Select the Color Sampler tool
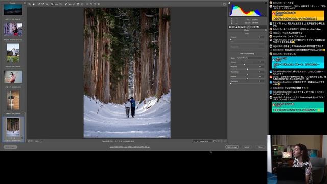Viewport: 327px width, 184px height. (43, 4)
